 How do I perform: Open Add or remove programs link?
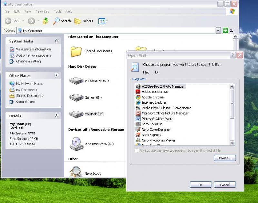click(x=34, y=55)
